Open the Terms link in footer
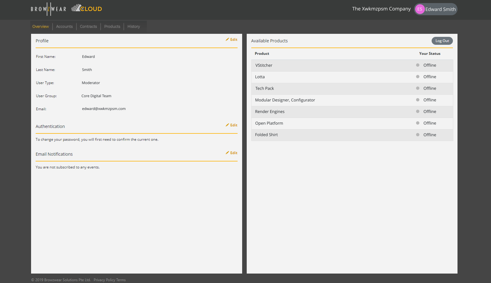This screenshot has width=491, height=283. 121,280
